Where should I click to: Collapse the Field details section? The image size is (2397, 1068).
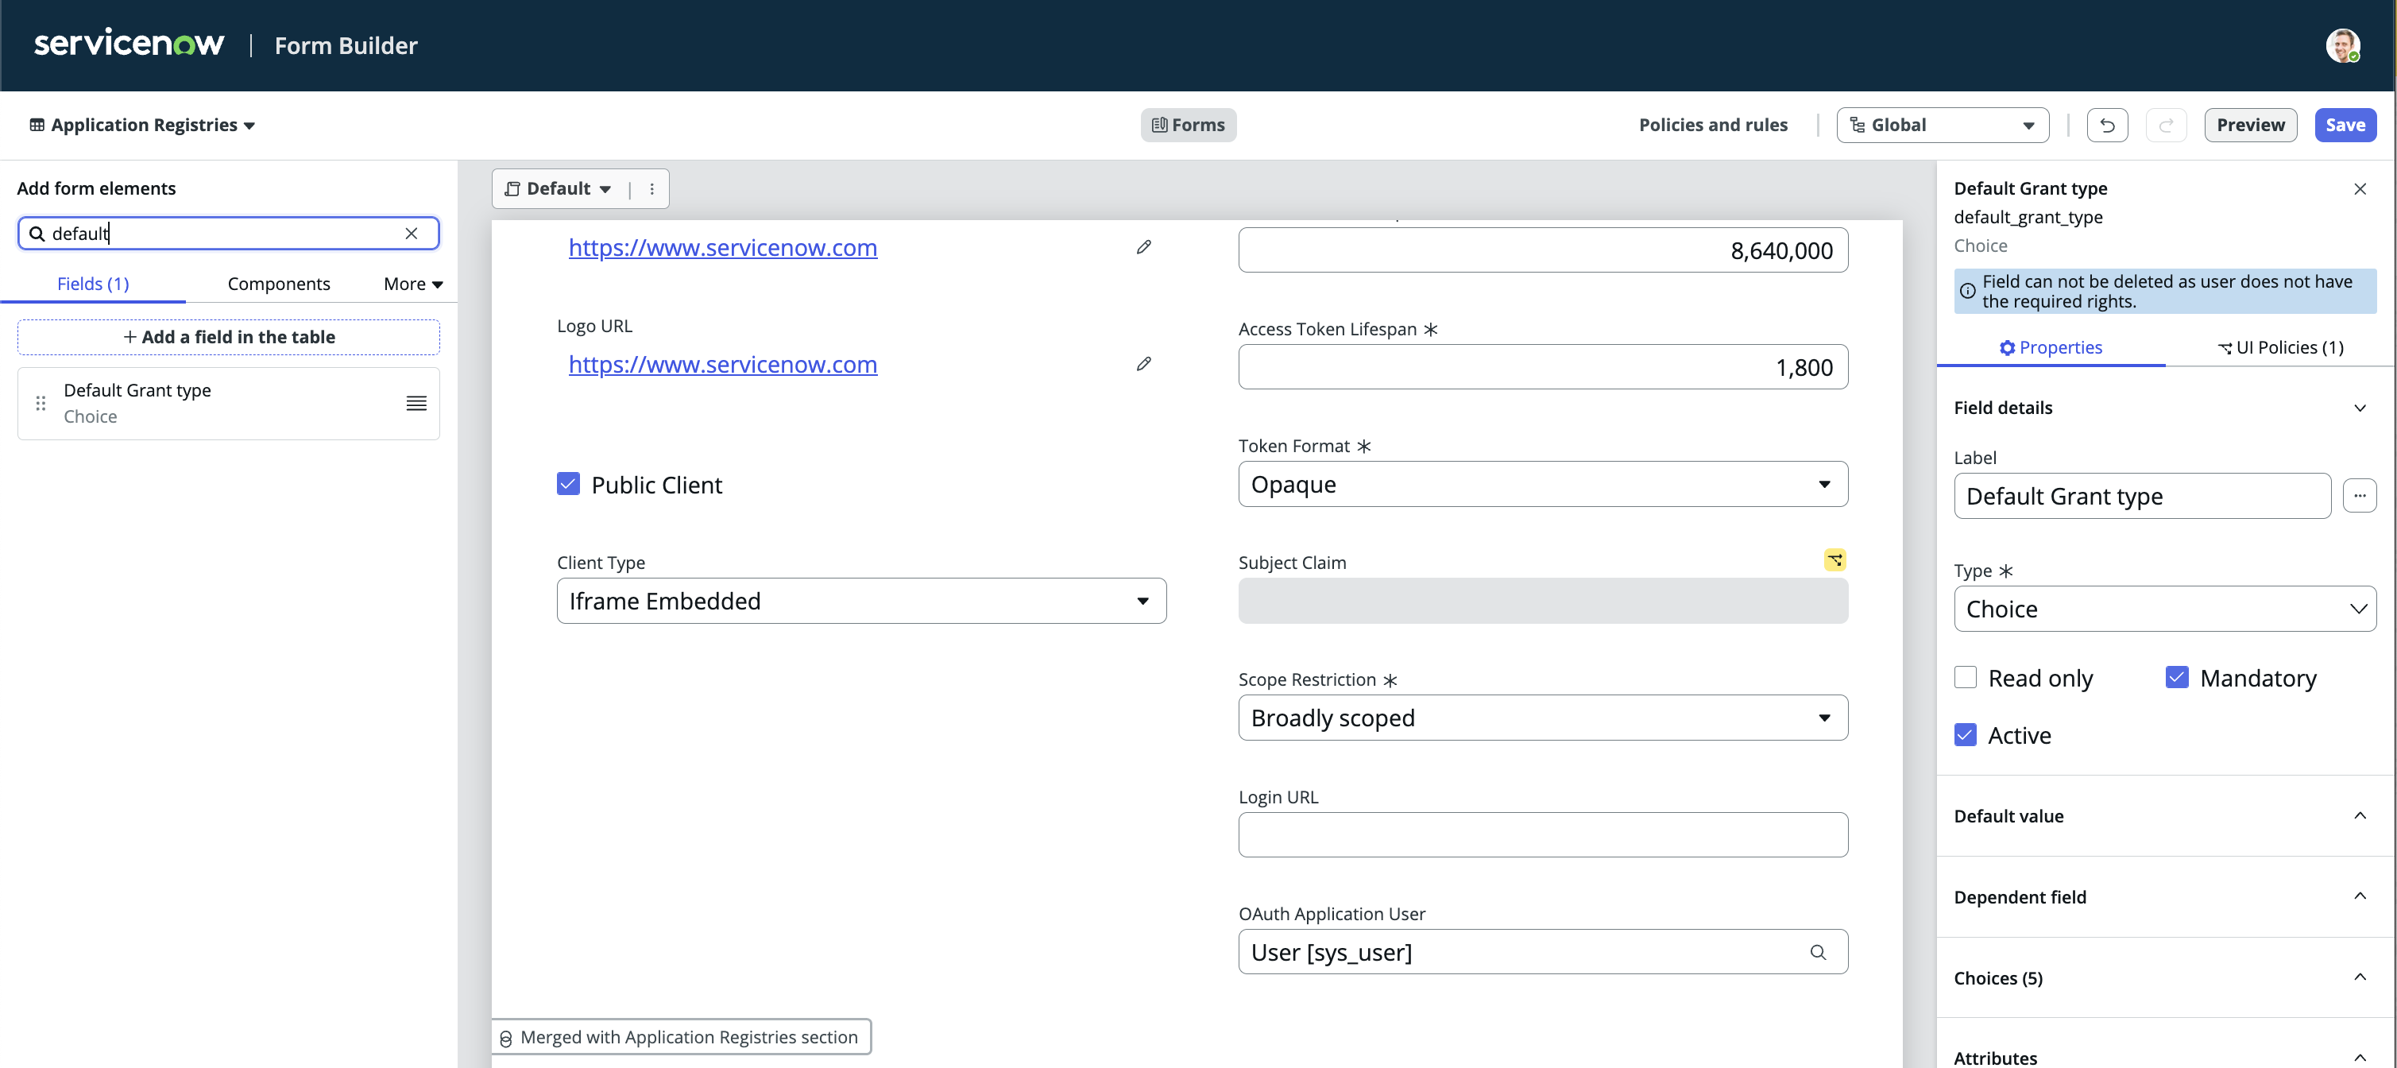coord(2360,408)
